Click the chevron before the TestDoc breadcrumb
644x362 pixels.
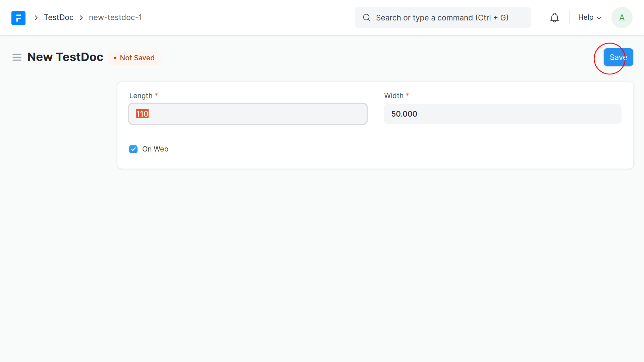point(36,18)
